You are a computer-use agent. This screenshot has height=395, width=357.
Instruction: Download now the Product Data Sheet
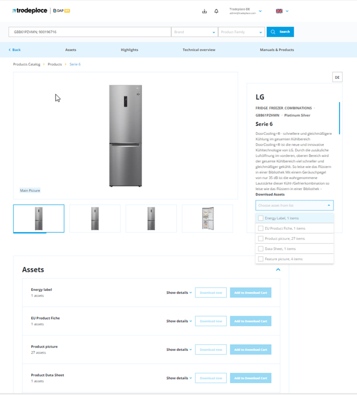pyautogui.click(x=211, y=378)
